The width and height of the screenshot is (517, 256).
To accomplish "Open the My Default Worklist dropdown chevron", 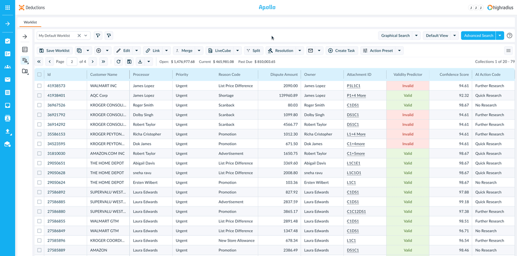I will 86,36.
